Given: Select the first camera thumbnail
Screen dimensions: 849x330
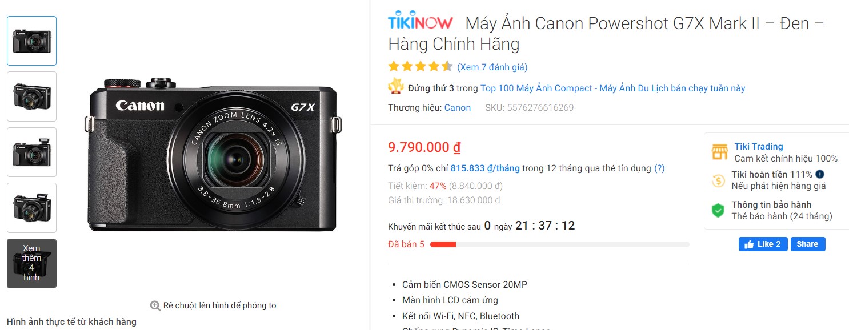Looking at the screenshot, I should [x=31, y=41].
